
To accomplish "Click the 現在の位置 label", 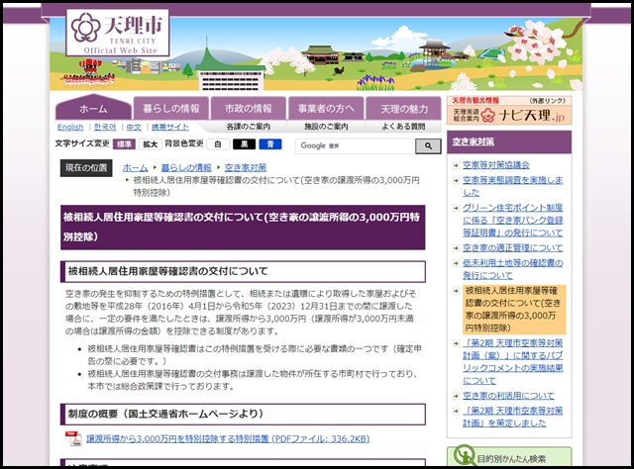I will (x=86, y=167).
